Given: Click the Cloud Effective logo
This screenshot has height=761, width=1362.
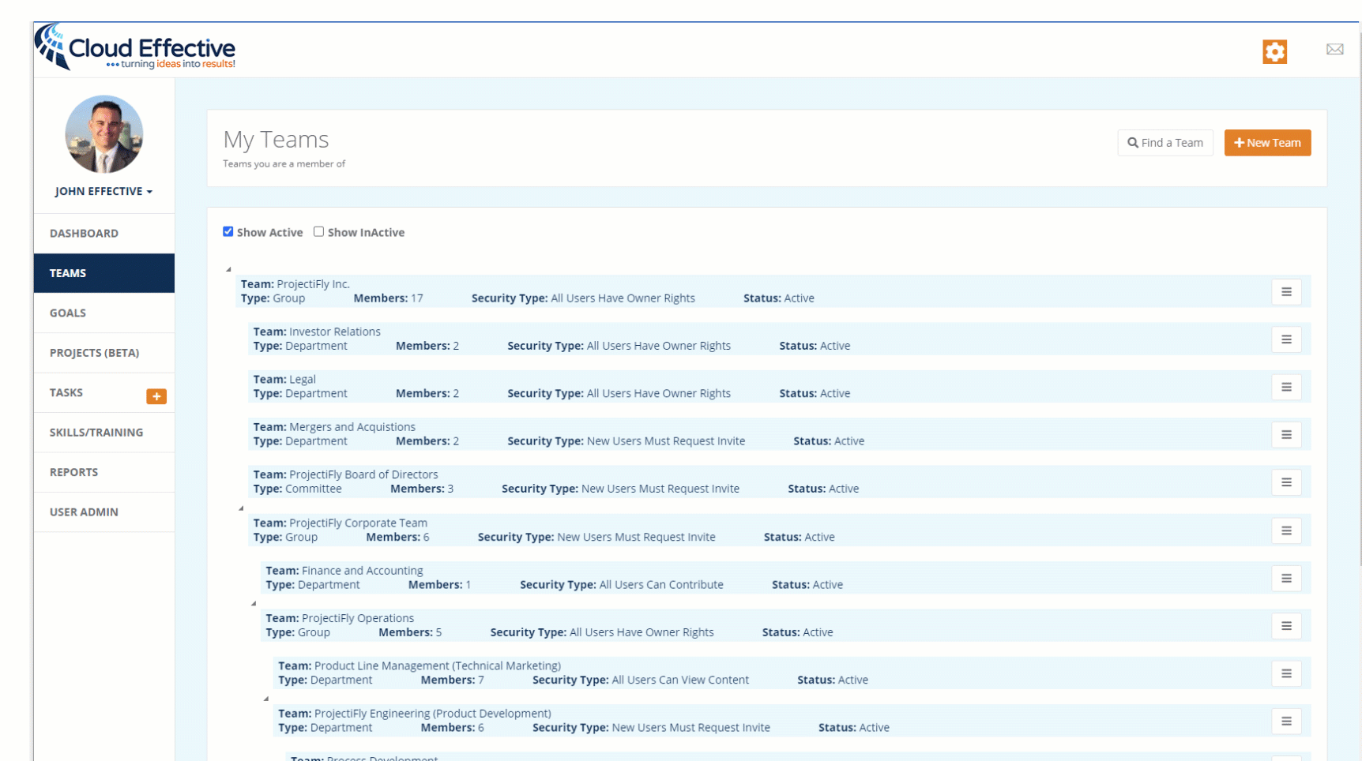Looking at the screenshot, I should pos(134,47).
